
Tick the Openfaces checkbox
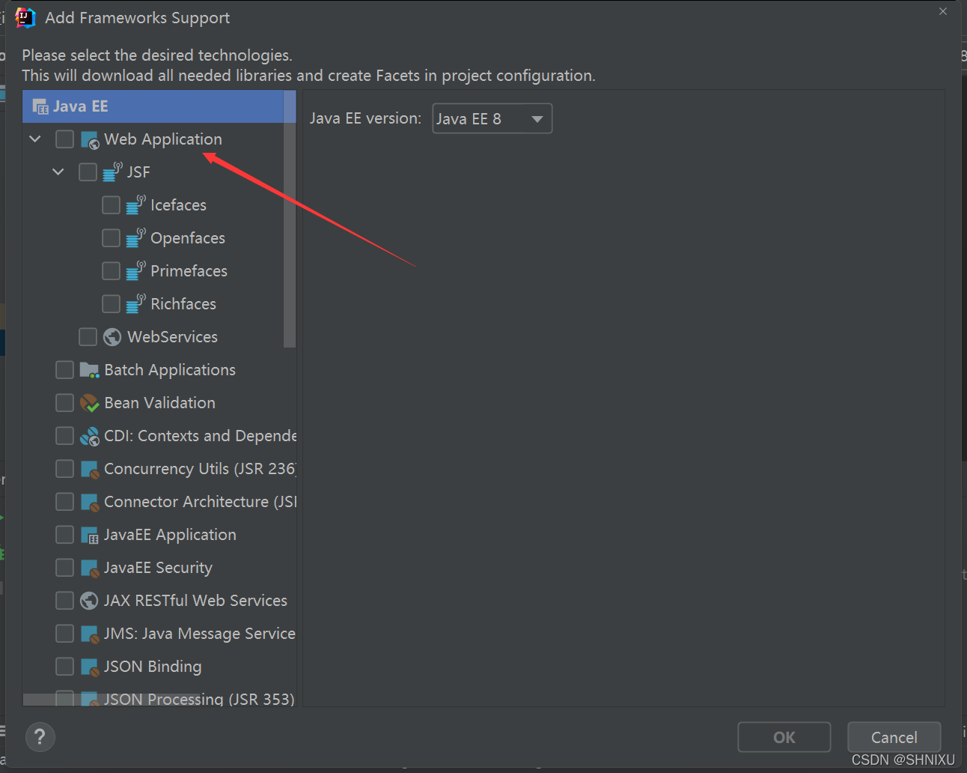point(111,238)
